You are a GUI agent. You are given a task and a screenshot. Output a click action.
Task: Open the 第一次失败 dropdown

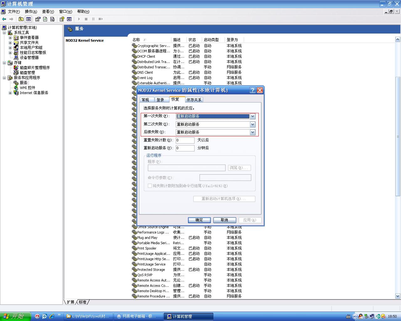point(253,116)
